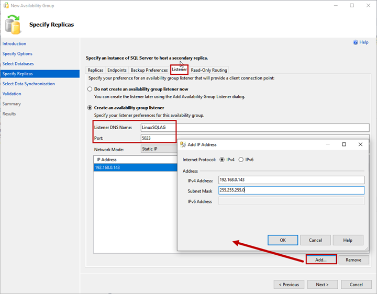
Task: Maximize the New Availability Group window
Action: pyautogui.click(x=352, y=6)
